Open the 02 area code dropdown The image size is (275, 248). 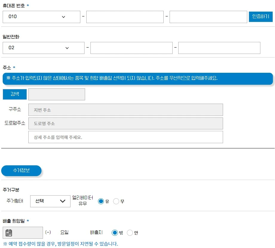[x=44, y=48]
